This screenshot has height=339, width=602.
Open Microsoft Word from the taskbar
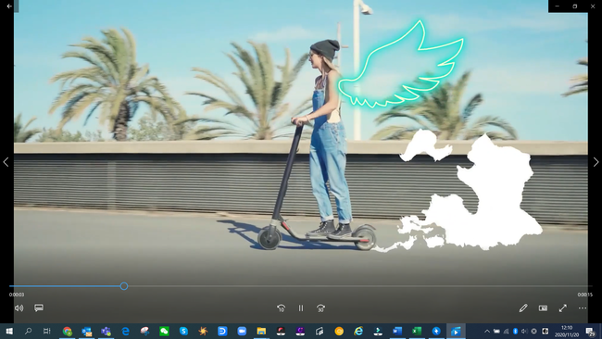[x=397, y=331]
